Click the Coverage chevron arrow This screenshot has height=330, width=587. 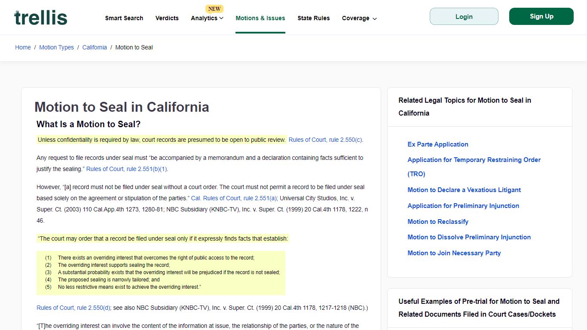(x=375, y=18)
